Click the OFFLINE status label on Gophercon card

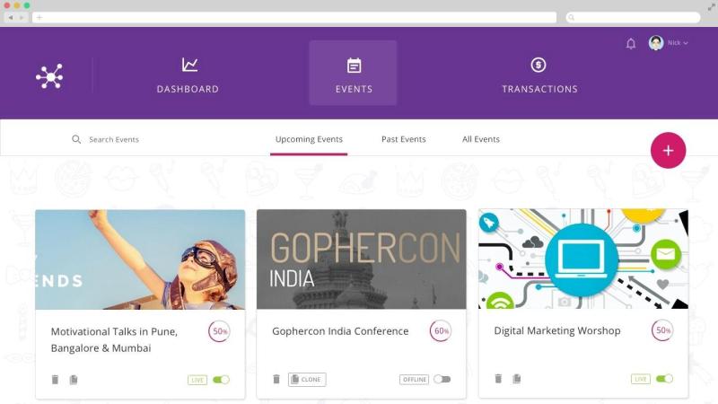tap(415, 379)
